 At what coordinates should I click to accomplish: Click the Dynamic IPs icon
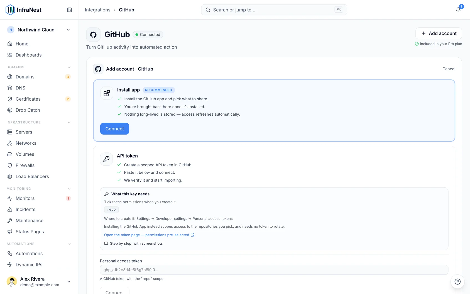pos(10,264)
